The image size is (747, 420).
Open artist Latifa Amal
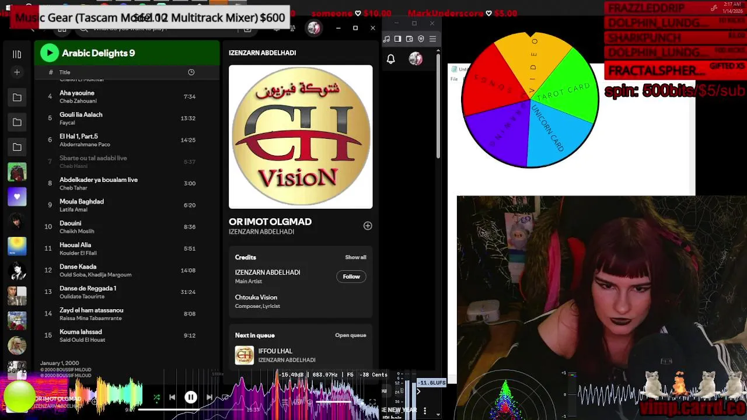pos(74,209)
